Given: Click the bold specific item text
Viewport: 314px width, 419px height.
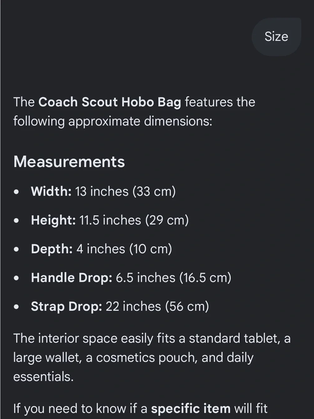Looking at the screenshot, I should (191, 409).
